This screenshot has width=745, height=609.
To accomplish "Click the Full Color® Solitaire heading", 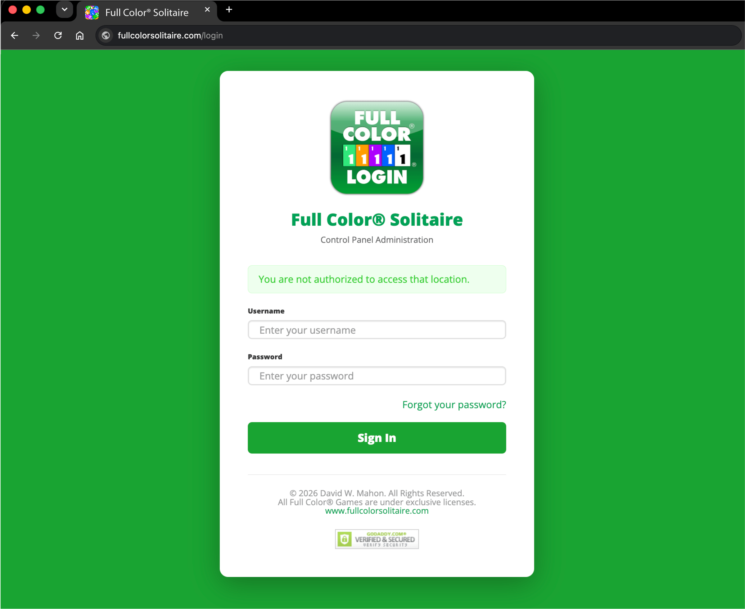I will click(377, 219).
